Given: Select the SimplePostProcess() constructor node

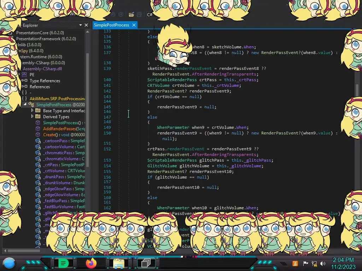Looking at the screenshot, I should (64, 122).
